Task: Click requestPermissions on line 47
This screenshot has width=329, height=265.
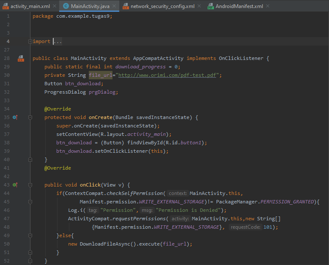Action: [x=139, y=219]
